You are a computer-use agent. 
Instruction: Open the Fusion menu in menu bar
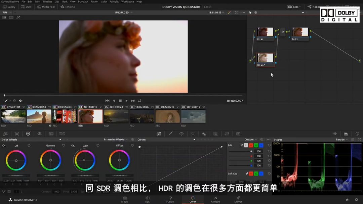[x=94, y=2]
